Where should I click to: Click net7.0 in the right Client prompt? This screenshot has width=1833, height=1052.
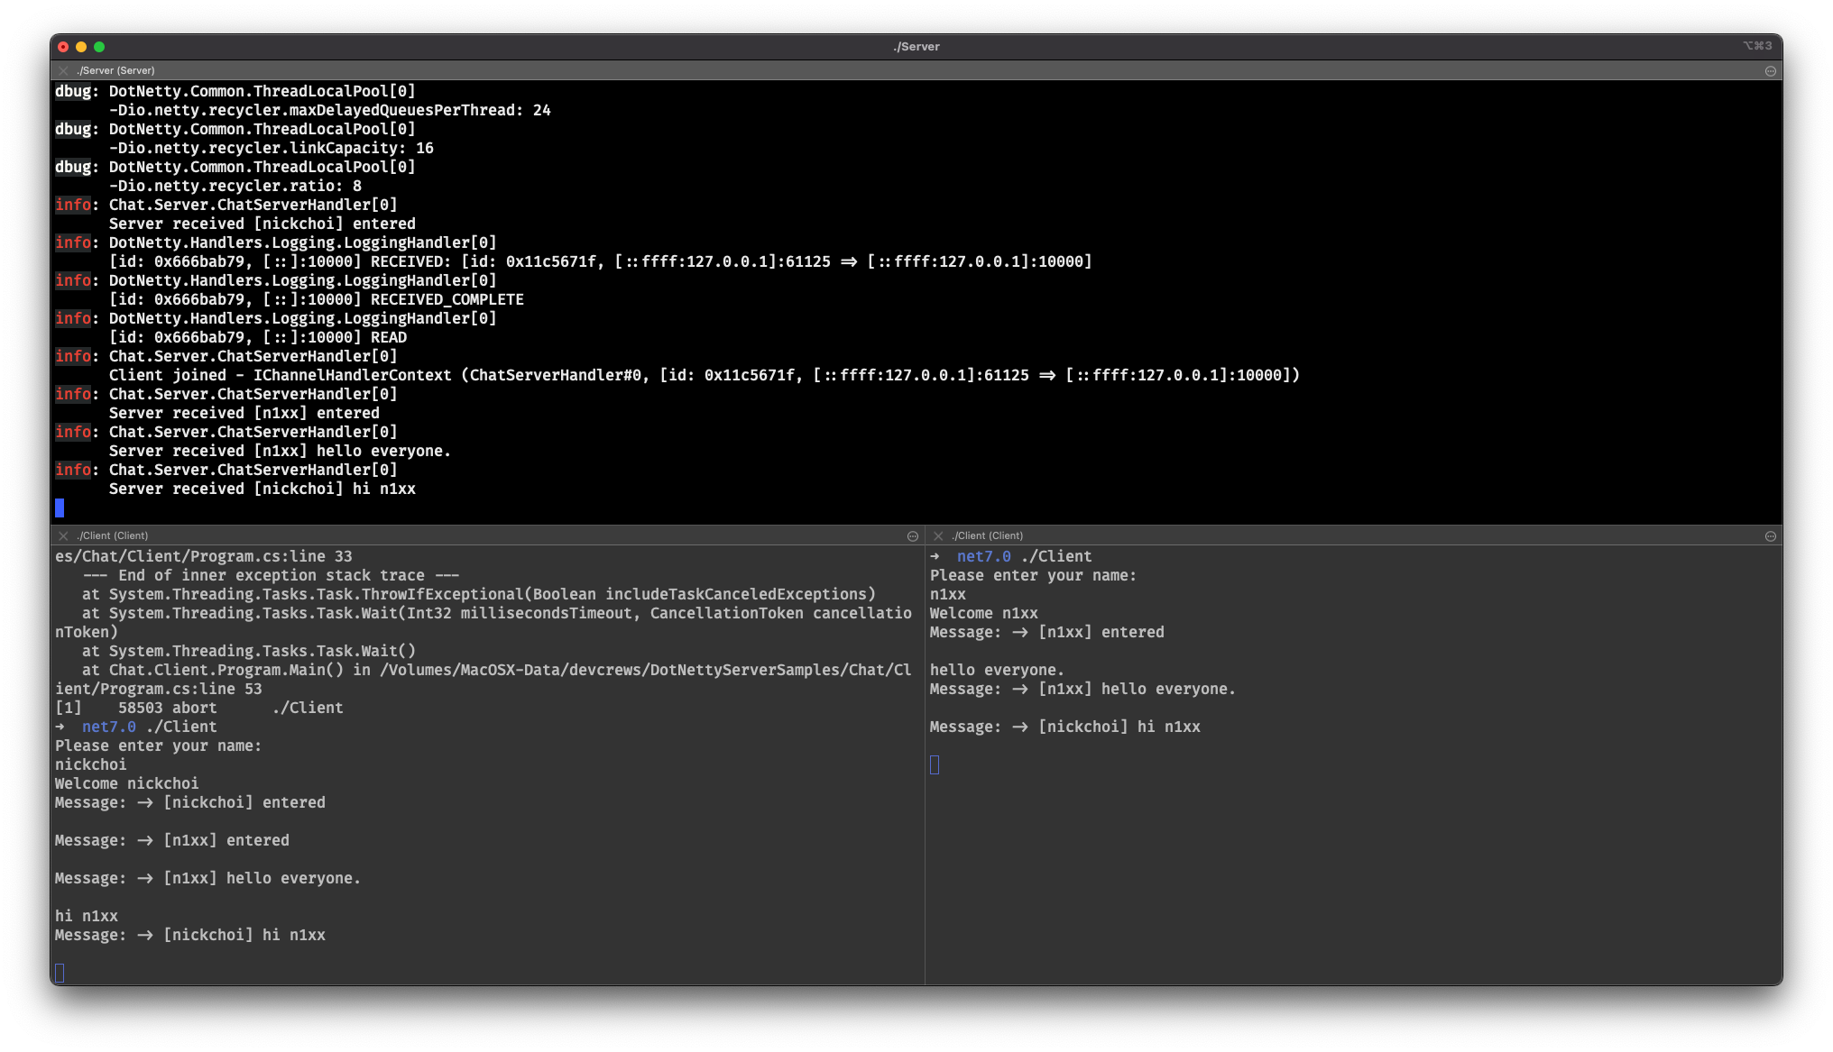984,556
